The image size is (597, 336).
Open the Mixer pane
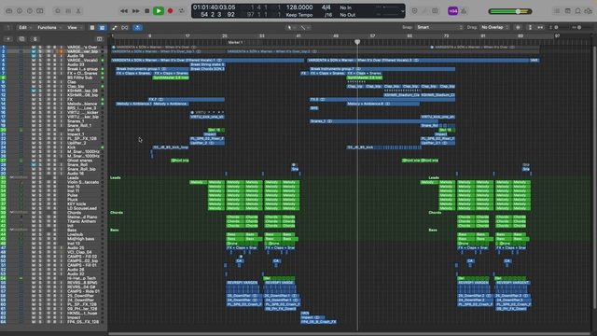coord(68,11)
